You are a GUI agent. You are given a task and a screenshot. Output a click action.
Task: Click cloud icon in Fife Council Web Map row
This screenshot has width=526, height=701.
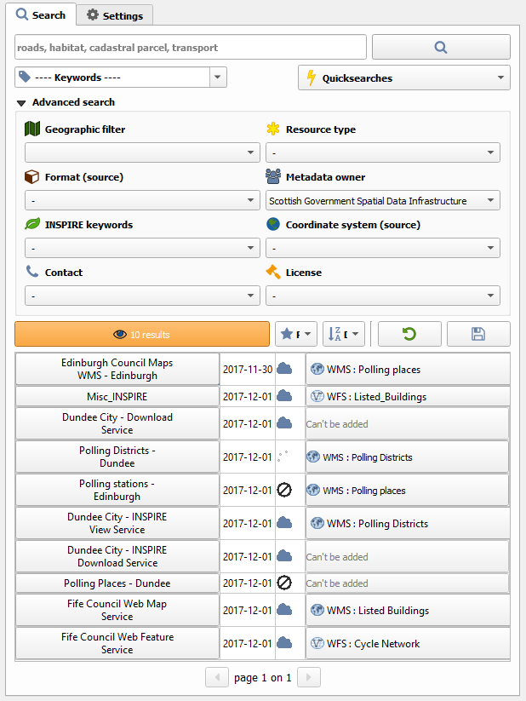[284, 609]
